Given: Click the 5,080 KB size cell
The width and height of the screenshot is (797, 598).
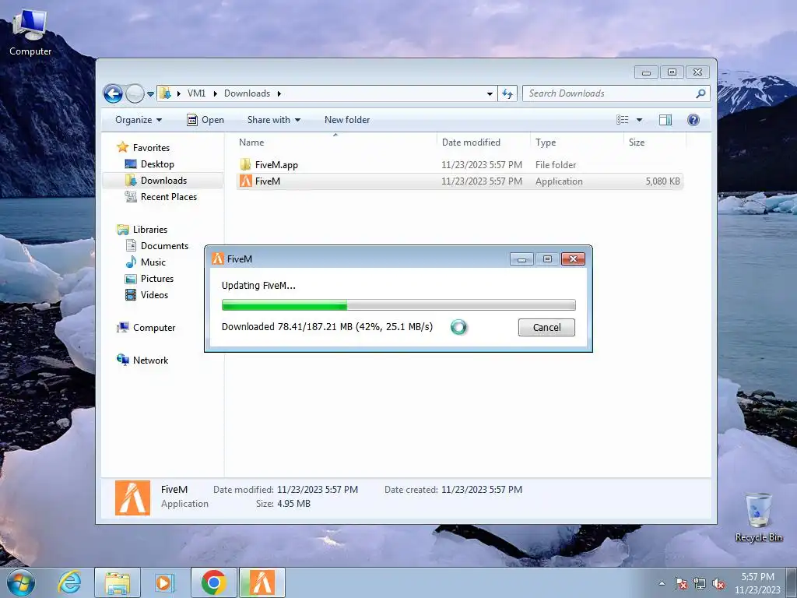Looking at the screenshot, I should coord(662,181).
